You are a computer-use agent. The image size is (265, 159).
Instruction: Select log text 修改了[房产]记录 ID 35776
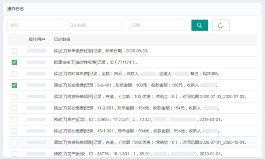point(138,154)
